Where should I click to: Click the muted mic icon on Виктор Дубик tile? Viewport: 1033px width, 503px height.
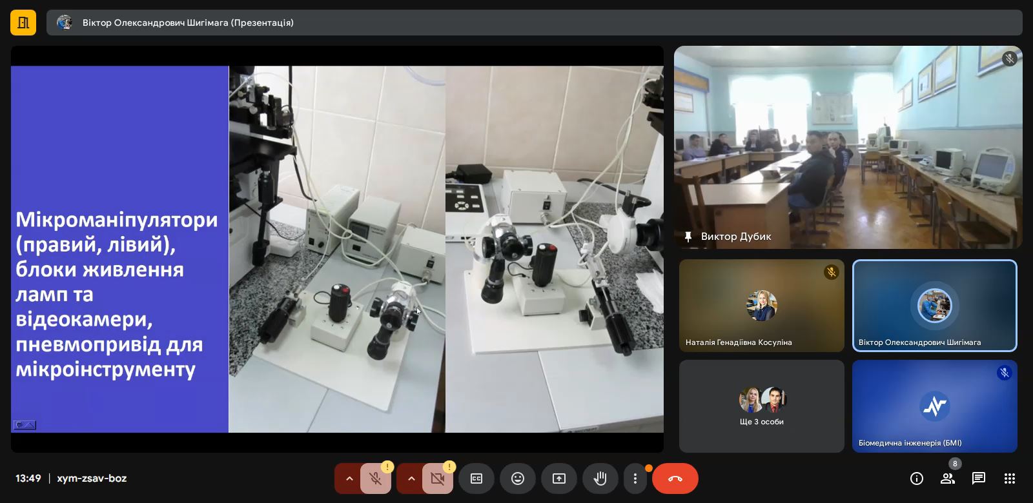1010,59
